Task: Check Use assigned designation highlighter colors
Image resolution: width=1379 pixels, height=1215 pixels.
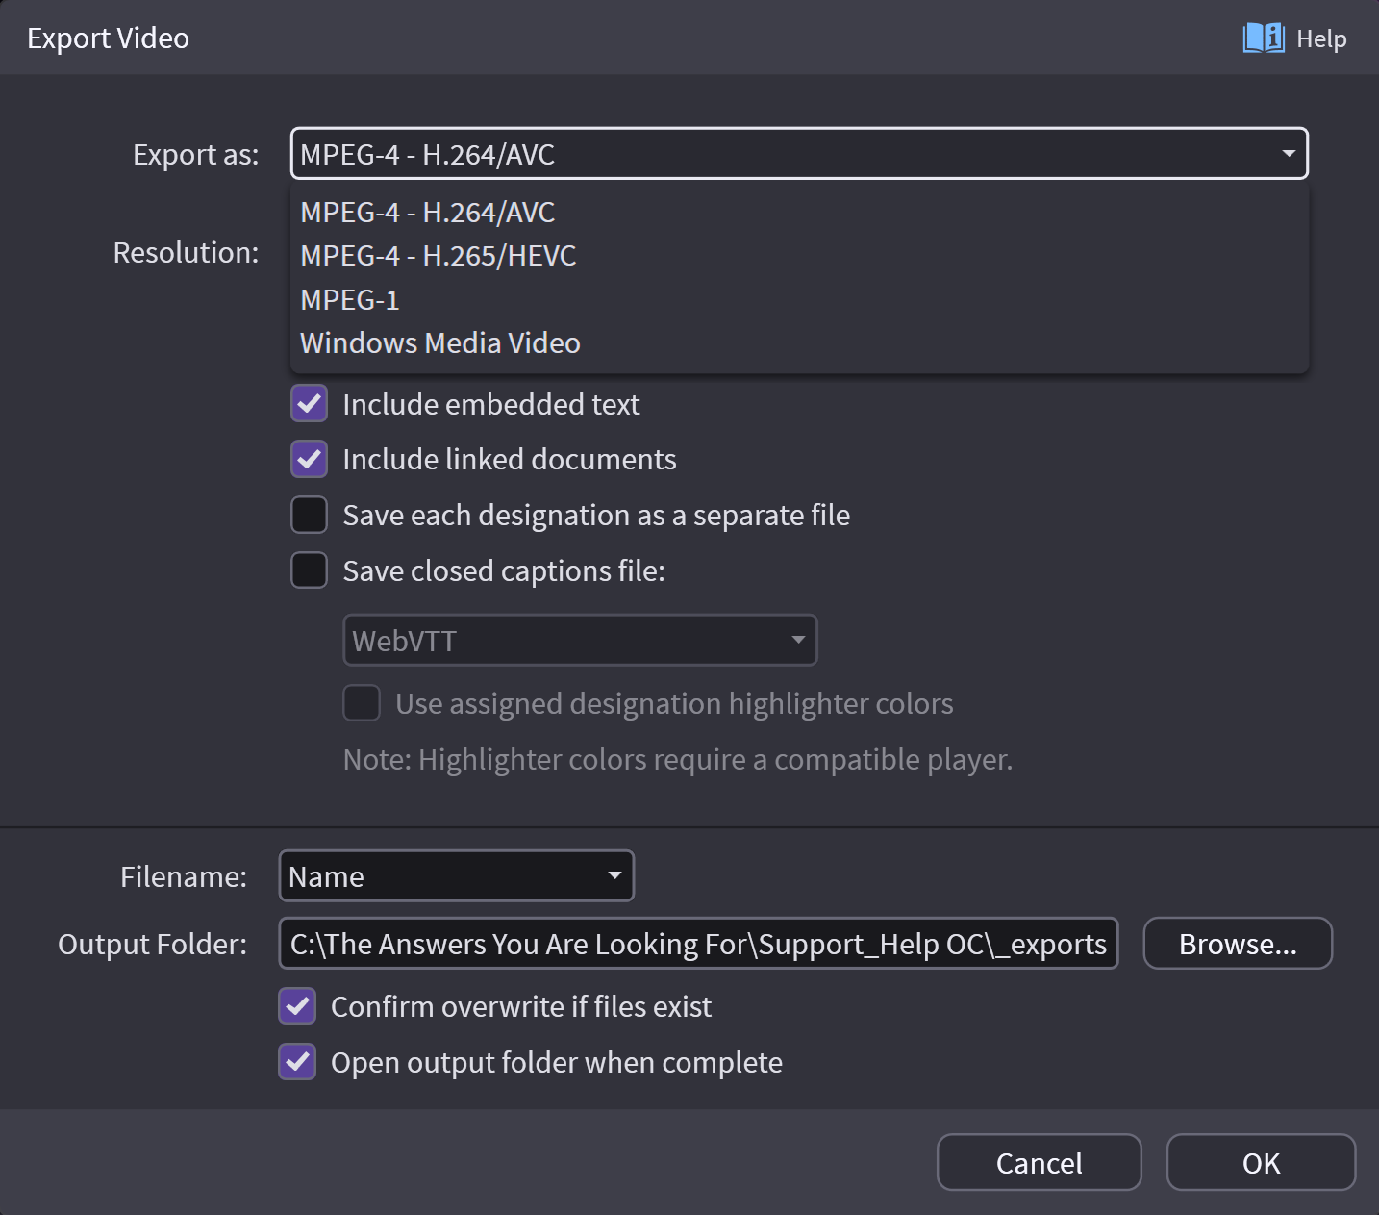Action: 362,703
